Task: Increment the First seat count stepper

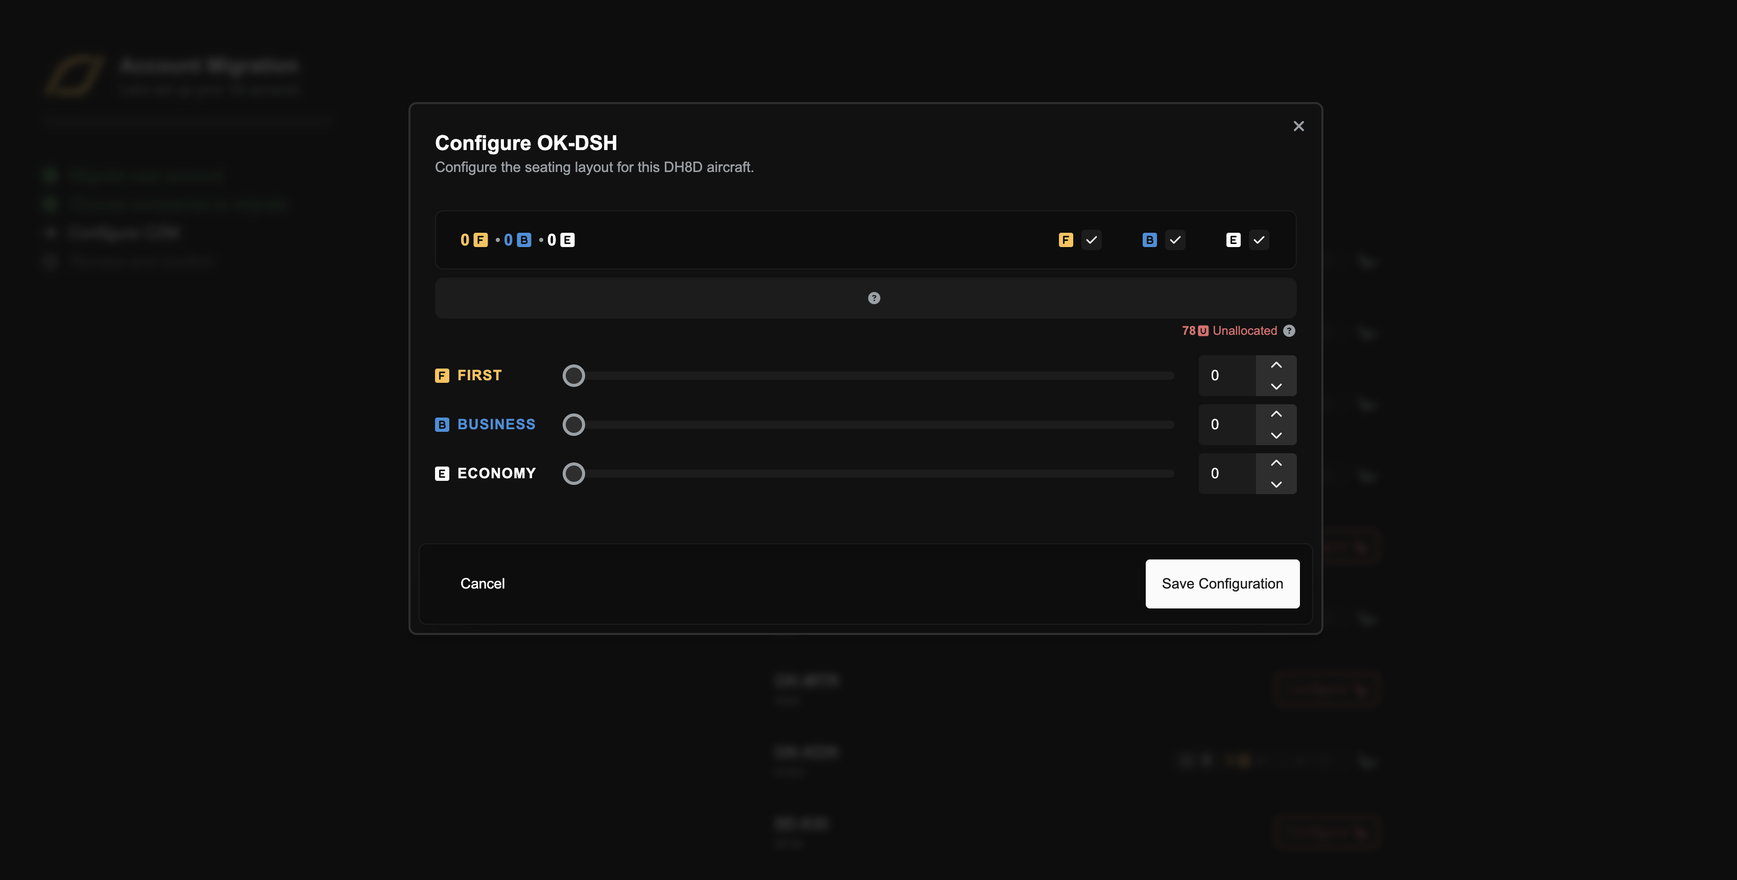Action: 1276,365
